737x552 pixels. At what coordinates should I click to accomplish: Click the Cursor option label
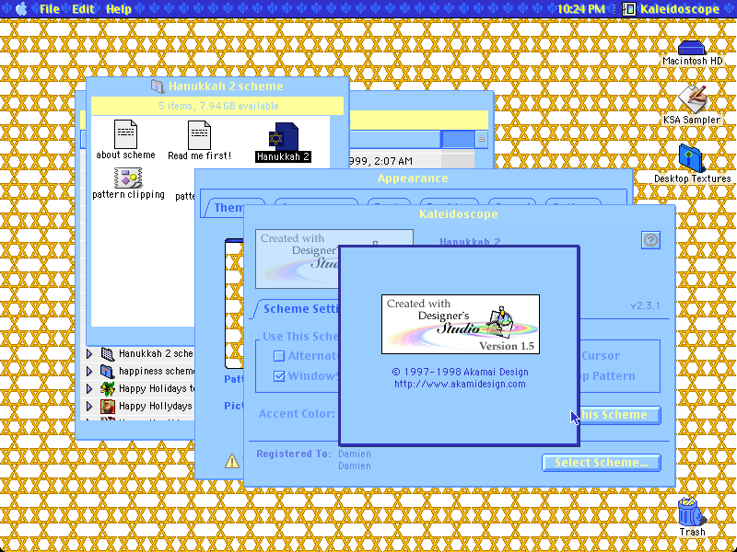pyautogui.click(x=601, y=356)
